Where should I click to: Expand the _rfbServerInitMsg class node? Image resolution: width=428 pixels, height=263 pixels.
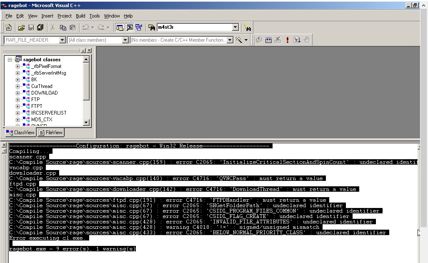pyautogui.click(x=18, y=73)
